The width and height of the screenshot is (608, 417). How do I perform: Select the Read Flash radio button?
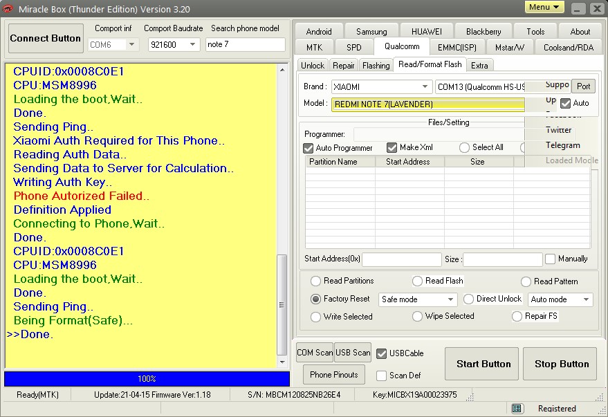coord(417,281)
